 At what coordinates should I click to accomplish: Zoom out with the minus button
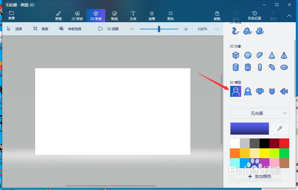pos(132,29)
